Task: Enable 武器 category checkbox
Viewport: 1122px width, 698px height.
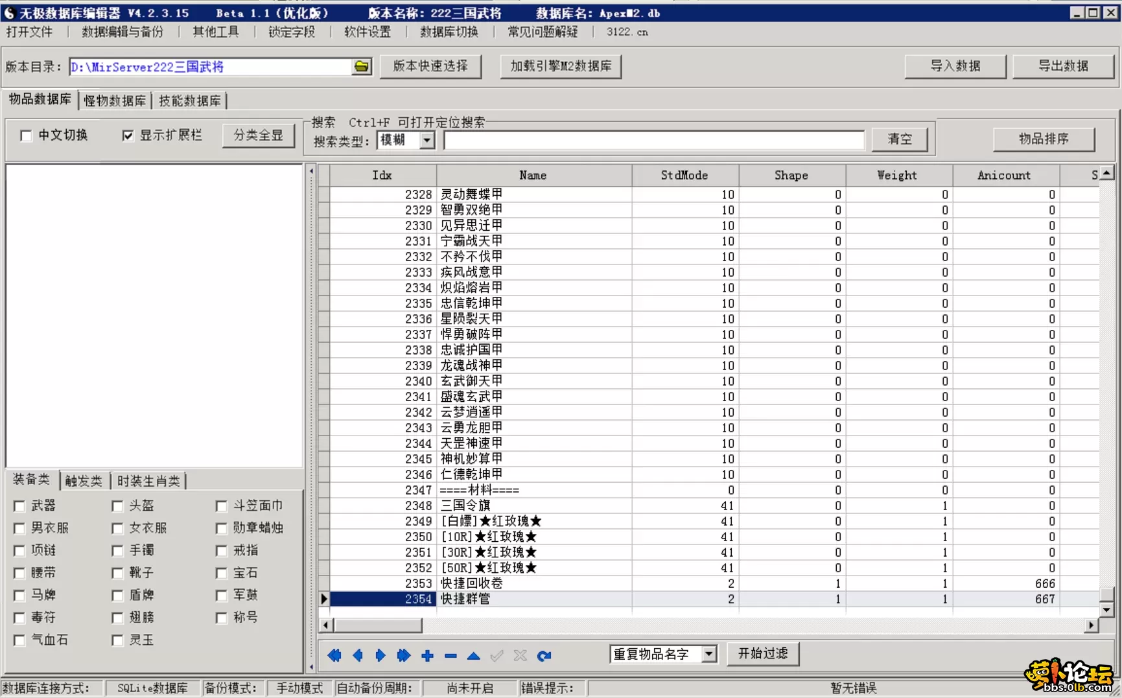Action: [19, 506]
